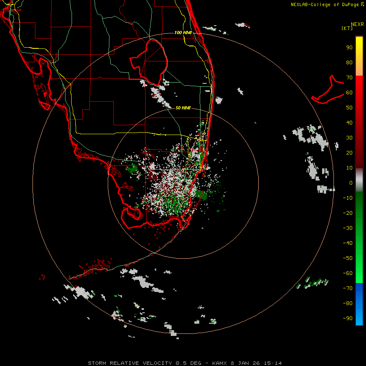Click the -30 value on velocity scale
Screen dimensions: 366x366
pos(348,228)
